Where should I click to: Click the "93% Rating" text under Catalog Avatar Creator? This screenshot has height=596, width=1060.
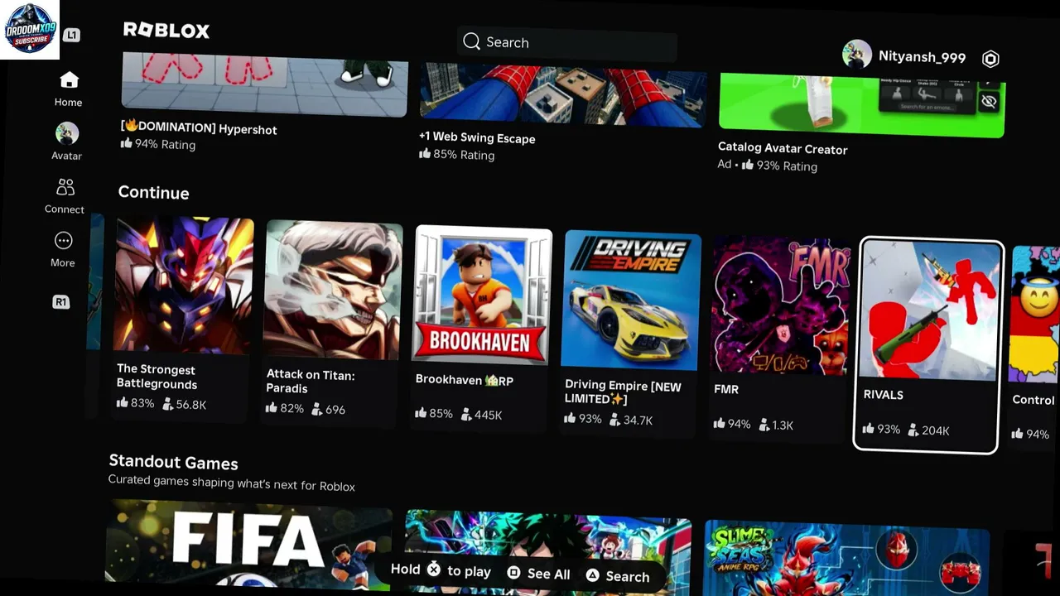click(x=787, y=166)
